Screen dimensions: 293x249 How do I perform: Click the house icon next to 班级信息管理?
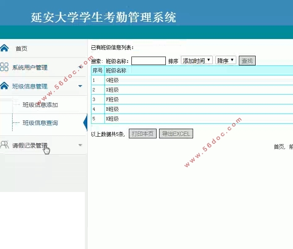(4, 86)
